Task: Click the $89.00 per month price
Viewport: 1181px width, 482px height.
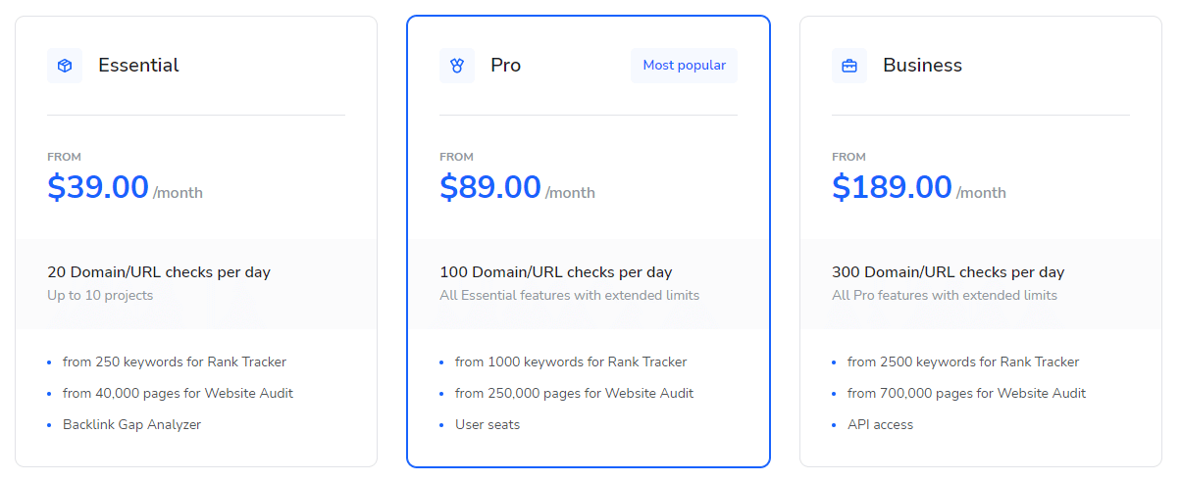Action: click(518, 186)
